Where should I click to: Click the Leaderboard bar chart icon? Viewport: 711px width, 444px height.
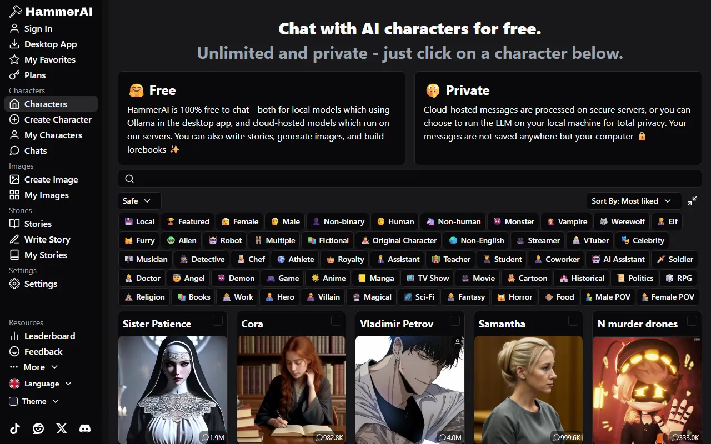pyautogui.click(x=14, y=336)
